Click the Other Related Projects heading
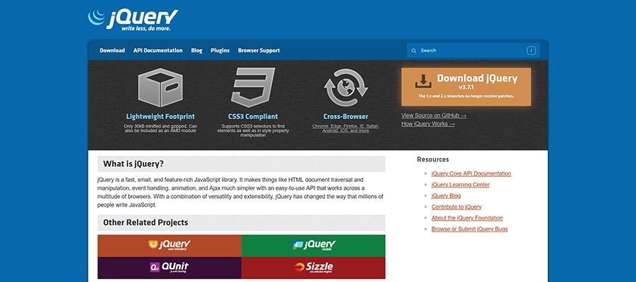Screen dimensions: 636x282 [146, 223]
